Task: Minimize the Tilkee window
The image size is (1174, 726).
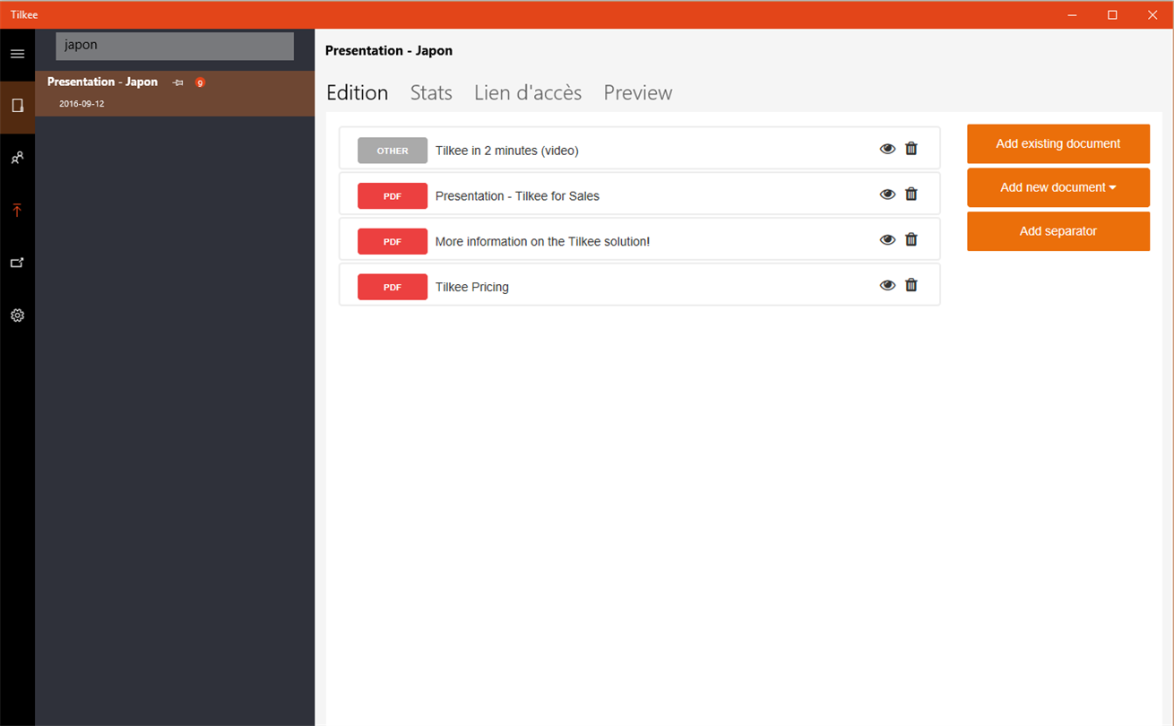Action: (x=1072, y=14)
